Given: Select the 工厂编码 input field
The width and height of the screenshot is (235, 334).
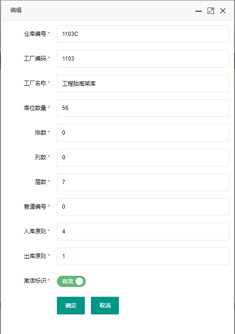Looking at the screenshot, I should point(143,59).
